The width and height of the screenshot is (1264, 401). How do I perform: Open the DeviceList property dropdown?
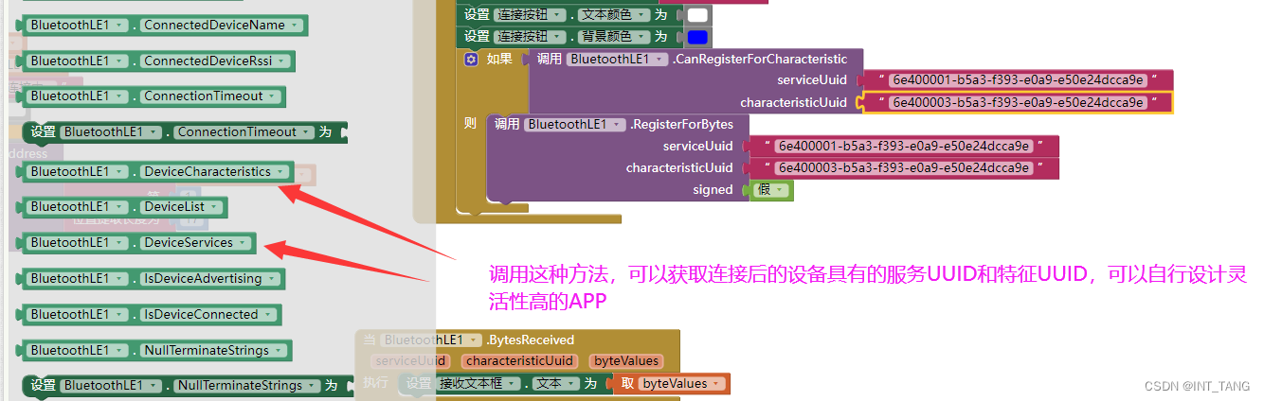tap(180, 206)
